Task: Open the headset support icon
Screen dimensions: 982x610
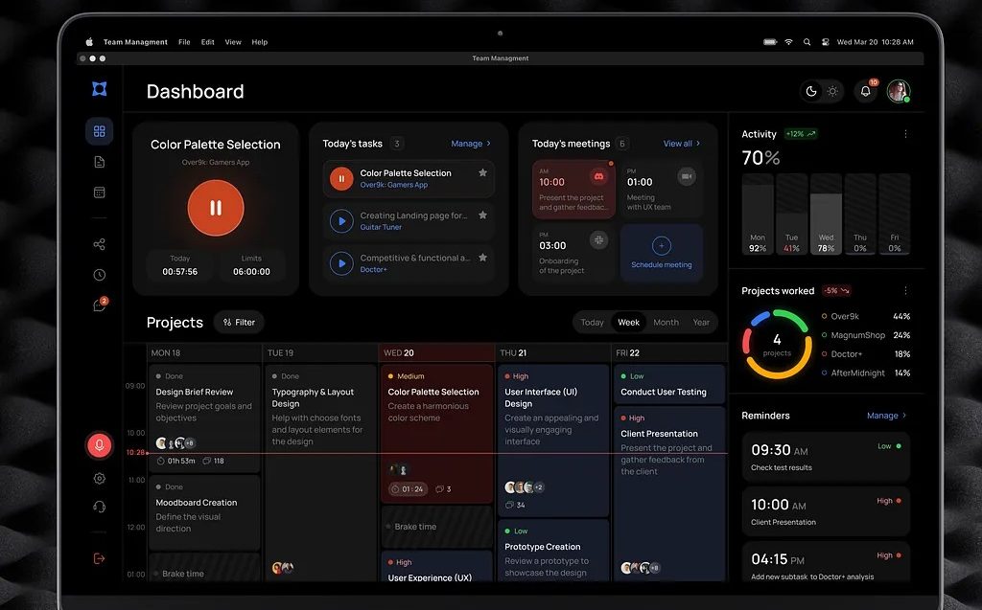Action: tap(99, 507)
